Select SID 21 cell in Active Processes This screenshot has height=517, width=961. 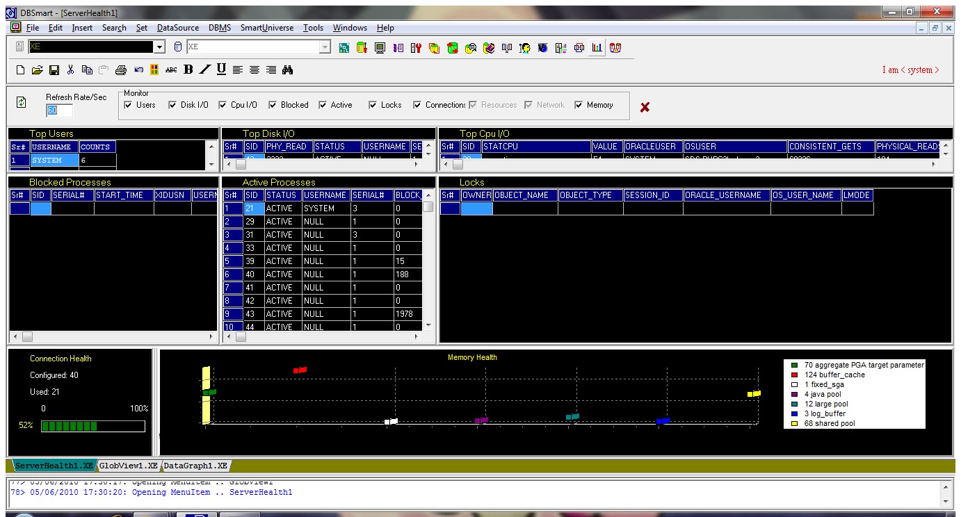click(253, 208)
